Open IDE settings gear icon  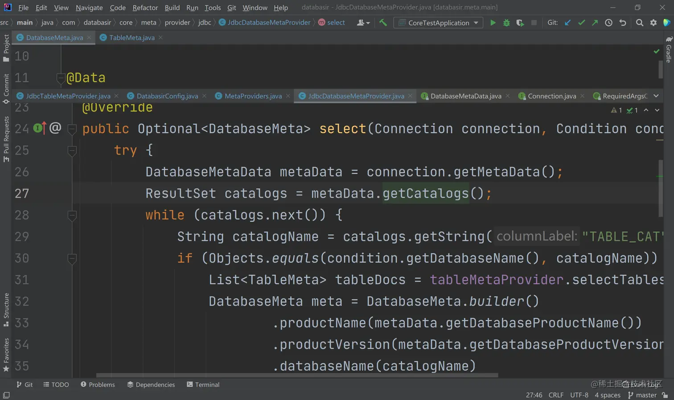(x=653, y=23)
